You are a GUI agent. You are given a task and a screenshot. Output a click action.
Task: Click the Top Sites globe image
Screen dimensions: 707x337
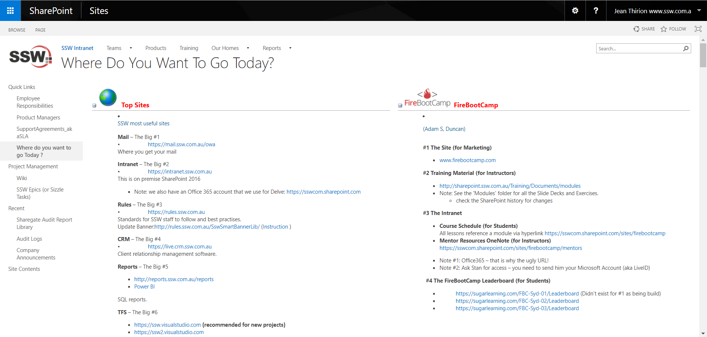[108, 97]
